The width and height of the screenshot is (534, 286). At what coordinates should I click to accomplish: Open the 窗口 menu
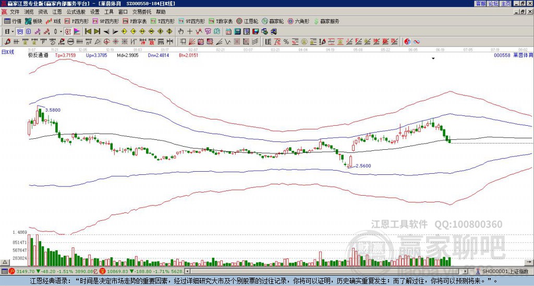(x=123, y=12)
